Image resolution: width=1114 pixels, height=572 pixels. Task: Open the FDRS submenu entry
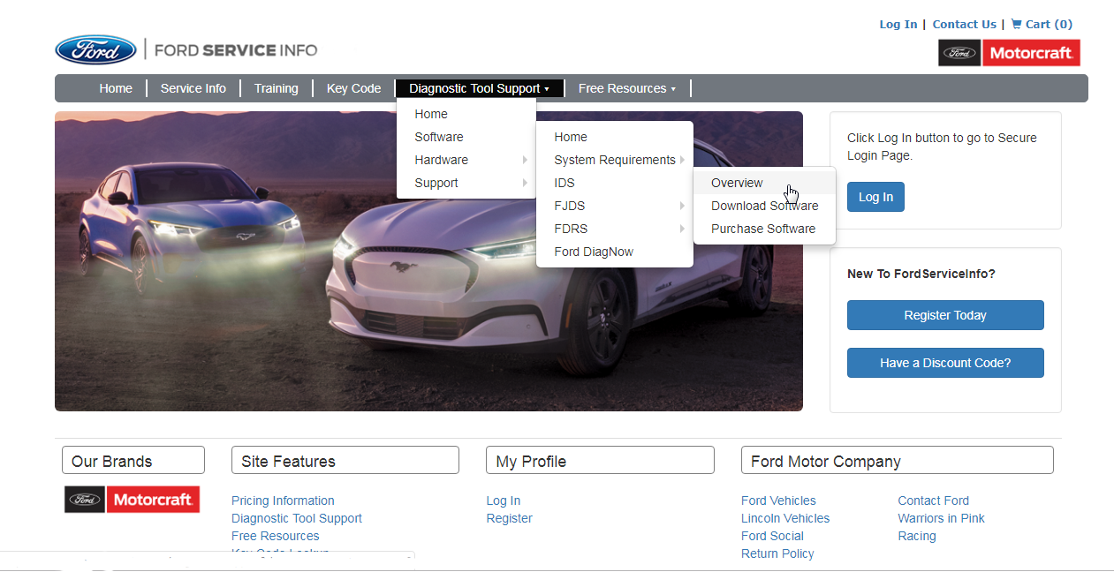(x=571, y=229)
